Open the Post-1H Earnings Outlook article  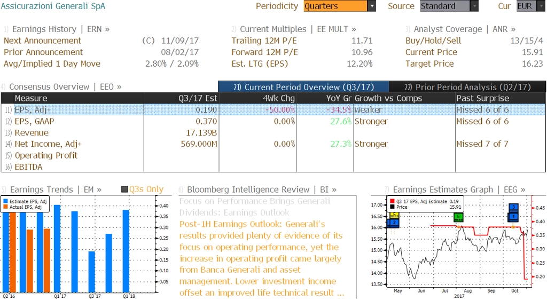pos(262,258)
